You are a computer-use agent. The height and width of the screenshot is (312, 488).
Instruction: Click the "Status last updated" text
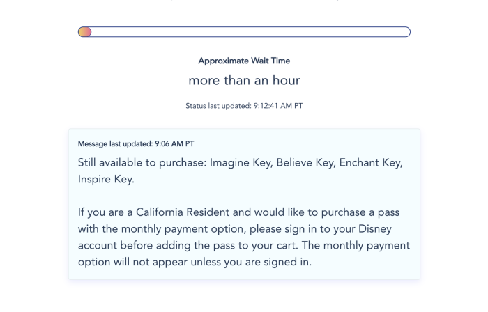click(217, 106)
